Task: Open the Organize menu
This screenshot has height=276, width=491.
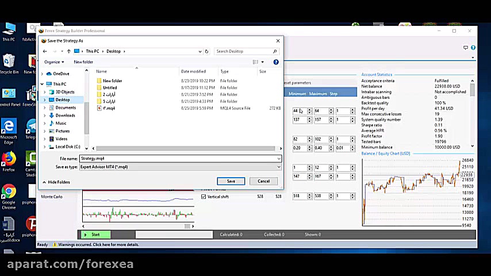Action: pyautogui.click(x=54, y=62)
